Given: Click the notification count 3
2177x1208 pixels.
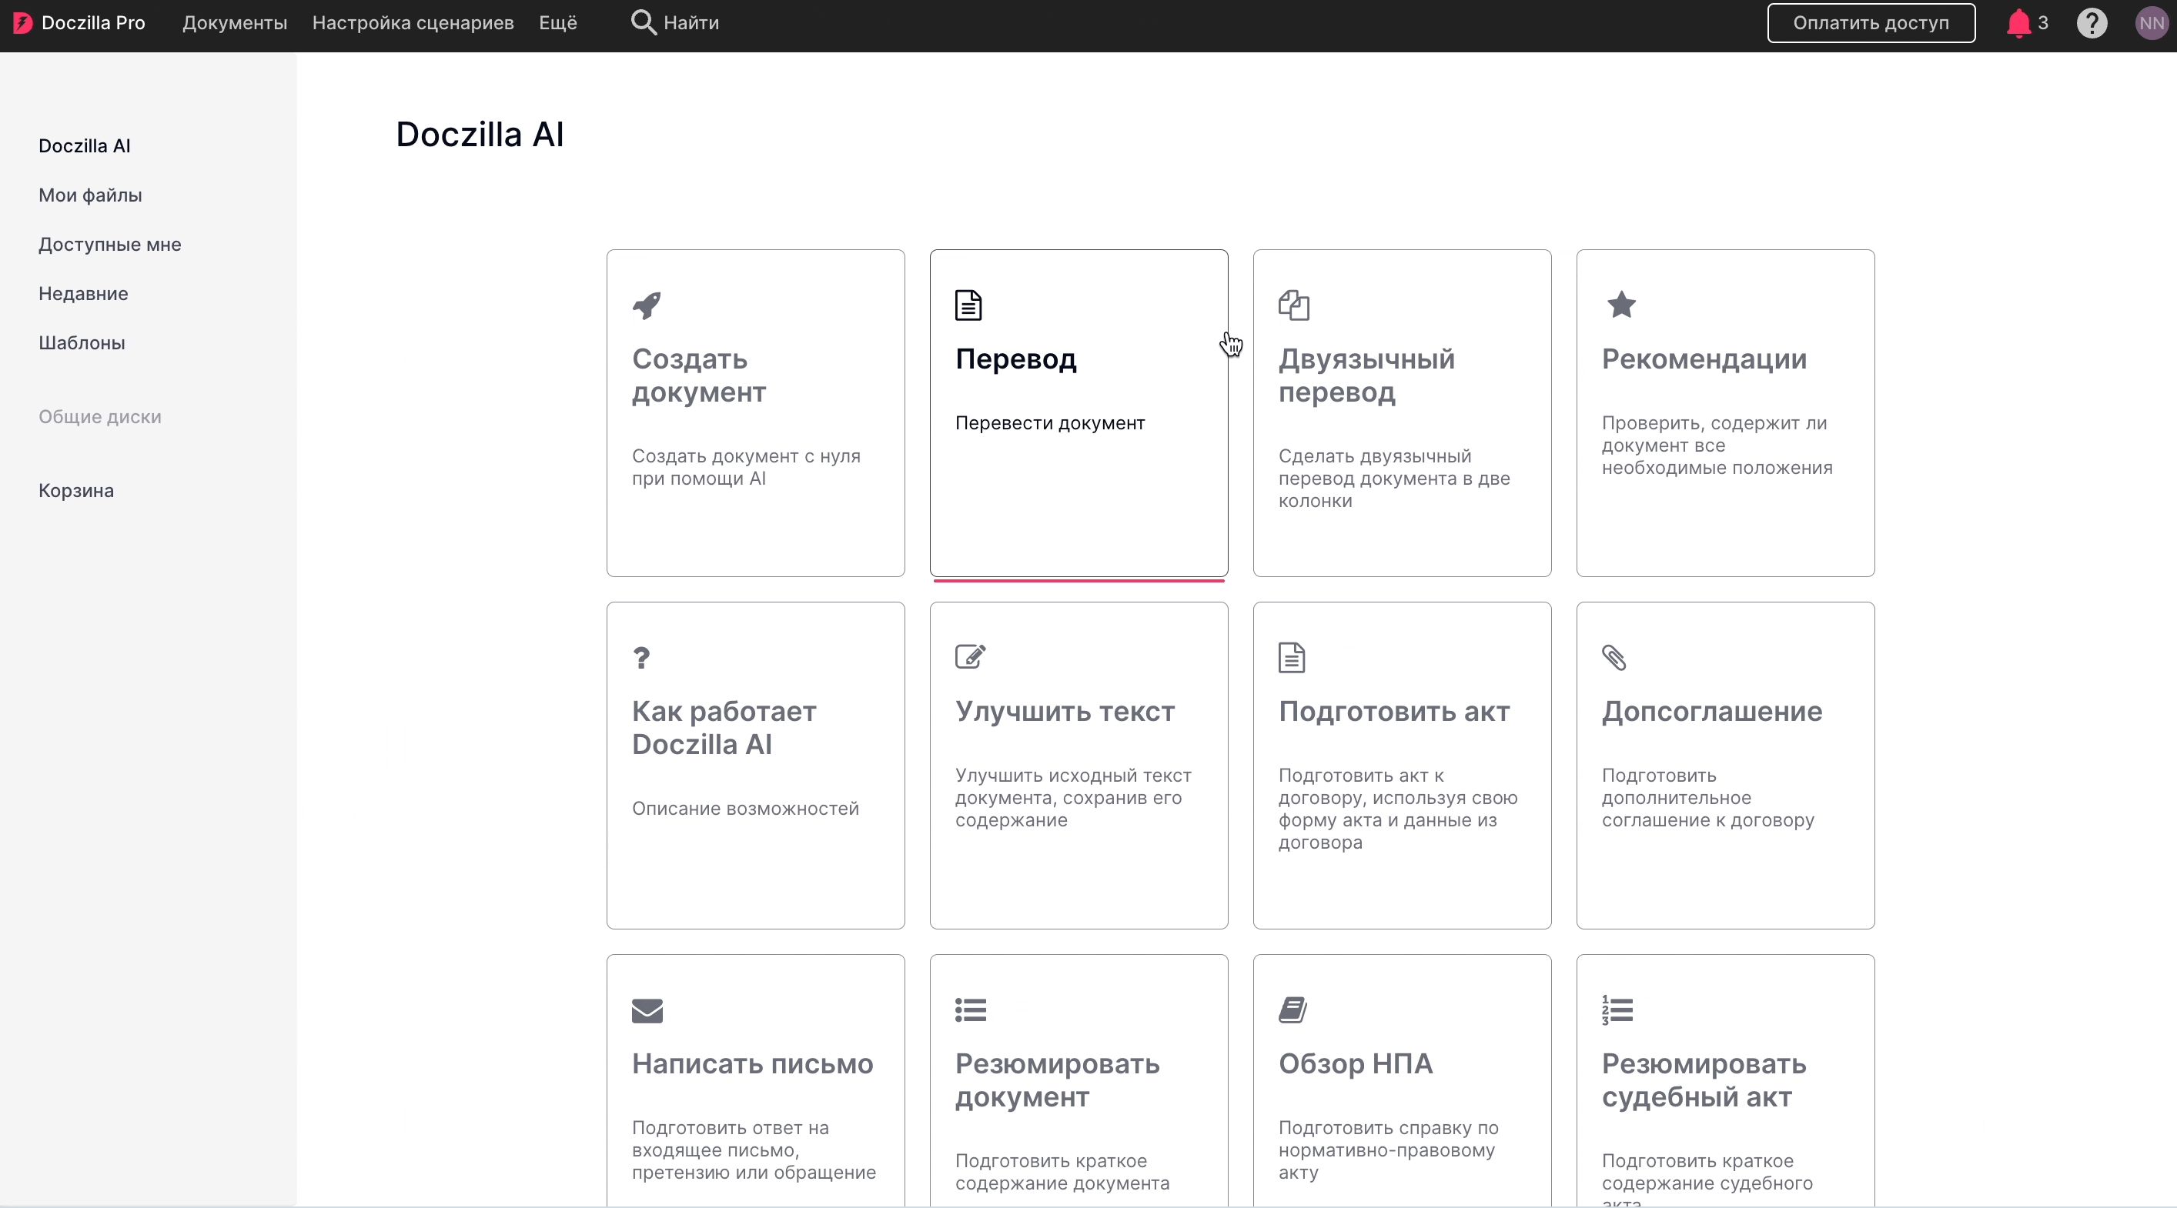Looking at the screenshot, I should tap(2044, 23).
